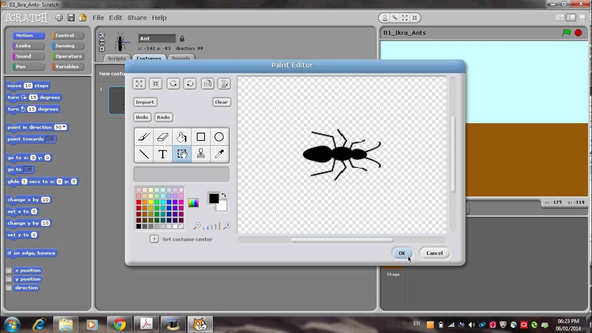Screen dimensions: 592x333
Task: Click Cancel in Paint Editor
Action: (x=434, y=253)
